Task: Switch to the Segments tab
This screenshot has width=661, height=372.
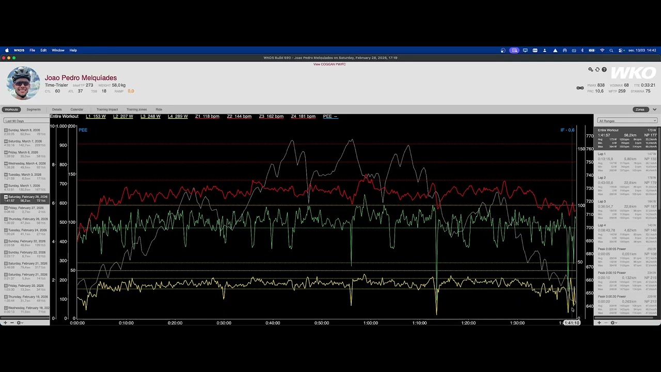Action: point(34,110)
